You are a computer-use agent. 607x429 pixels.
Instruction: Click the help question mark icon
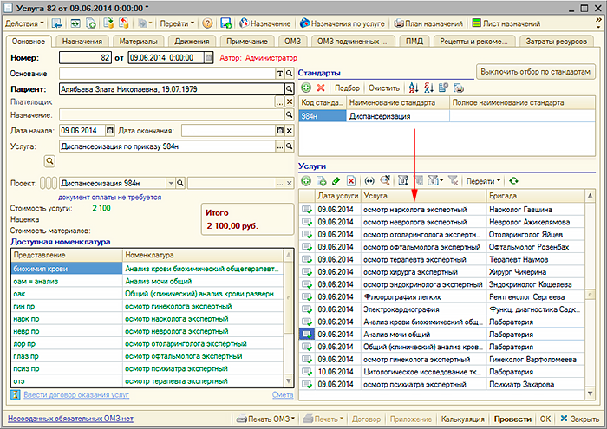coord(207,23)
